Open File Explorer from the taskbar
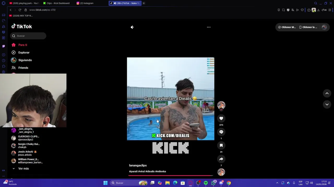Viewport: 334px width, 187px height. (x=168, y=183)
